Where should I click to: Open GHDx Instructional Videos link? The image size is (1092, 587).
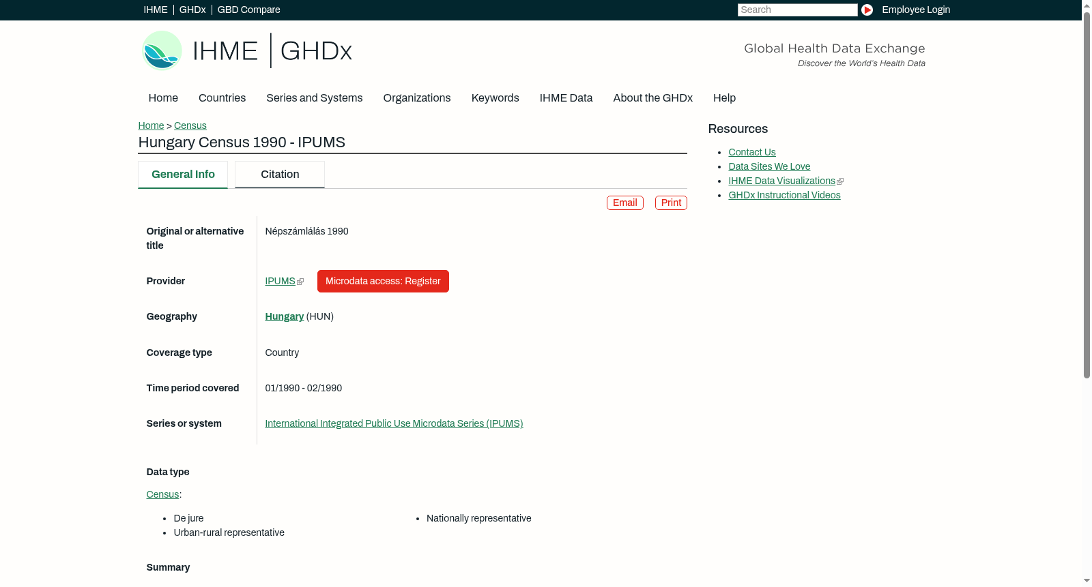coord(784,195)
